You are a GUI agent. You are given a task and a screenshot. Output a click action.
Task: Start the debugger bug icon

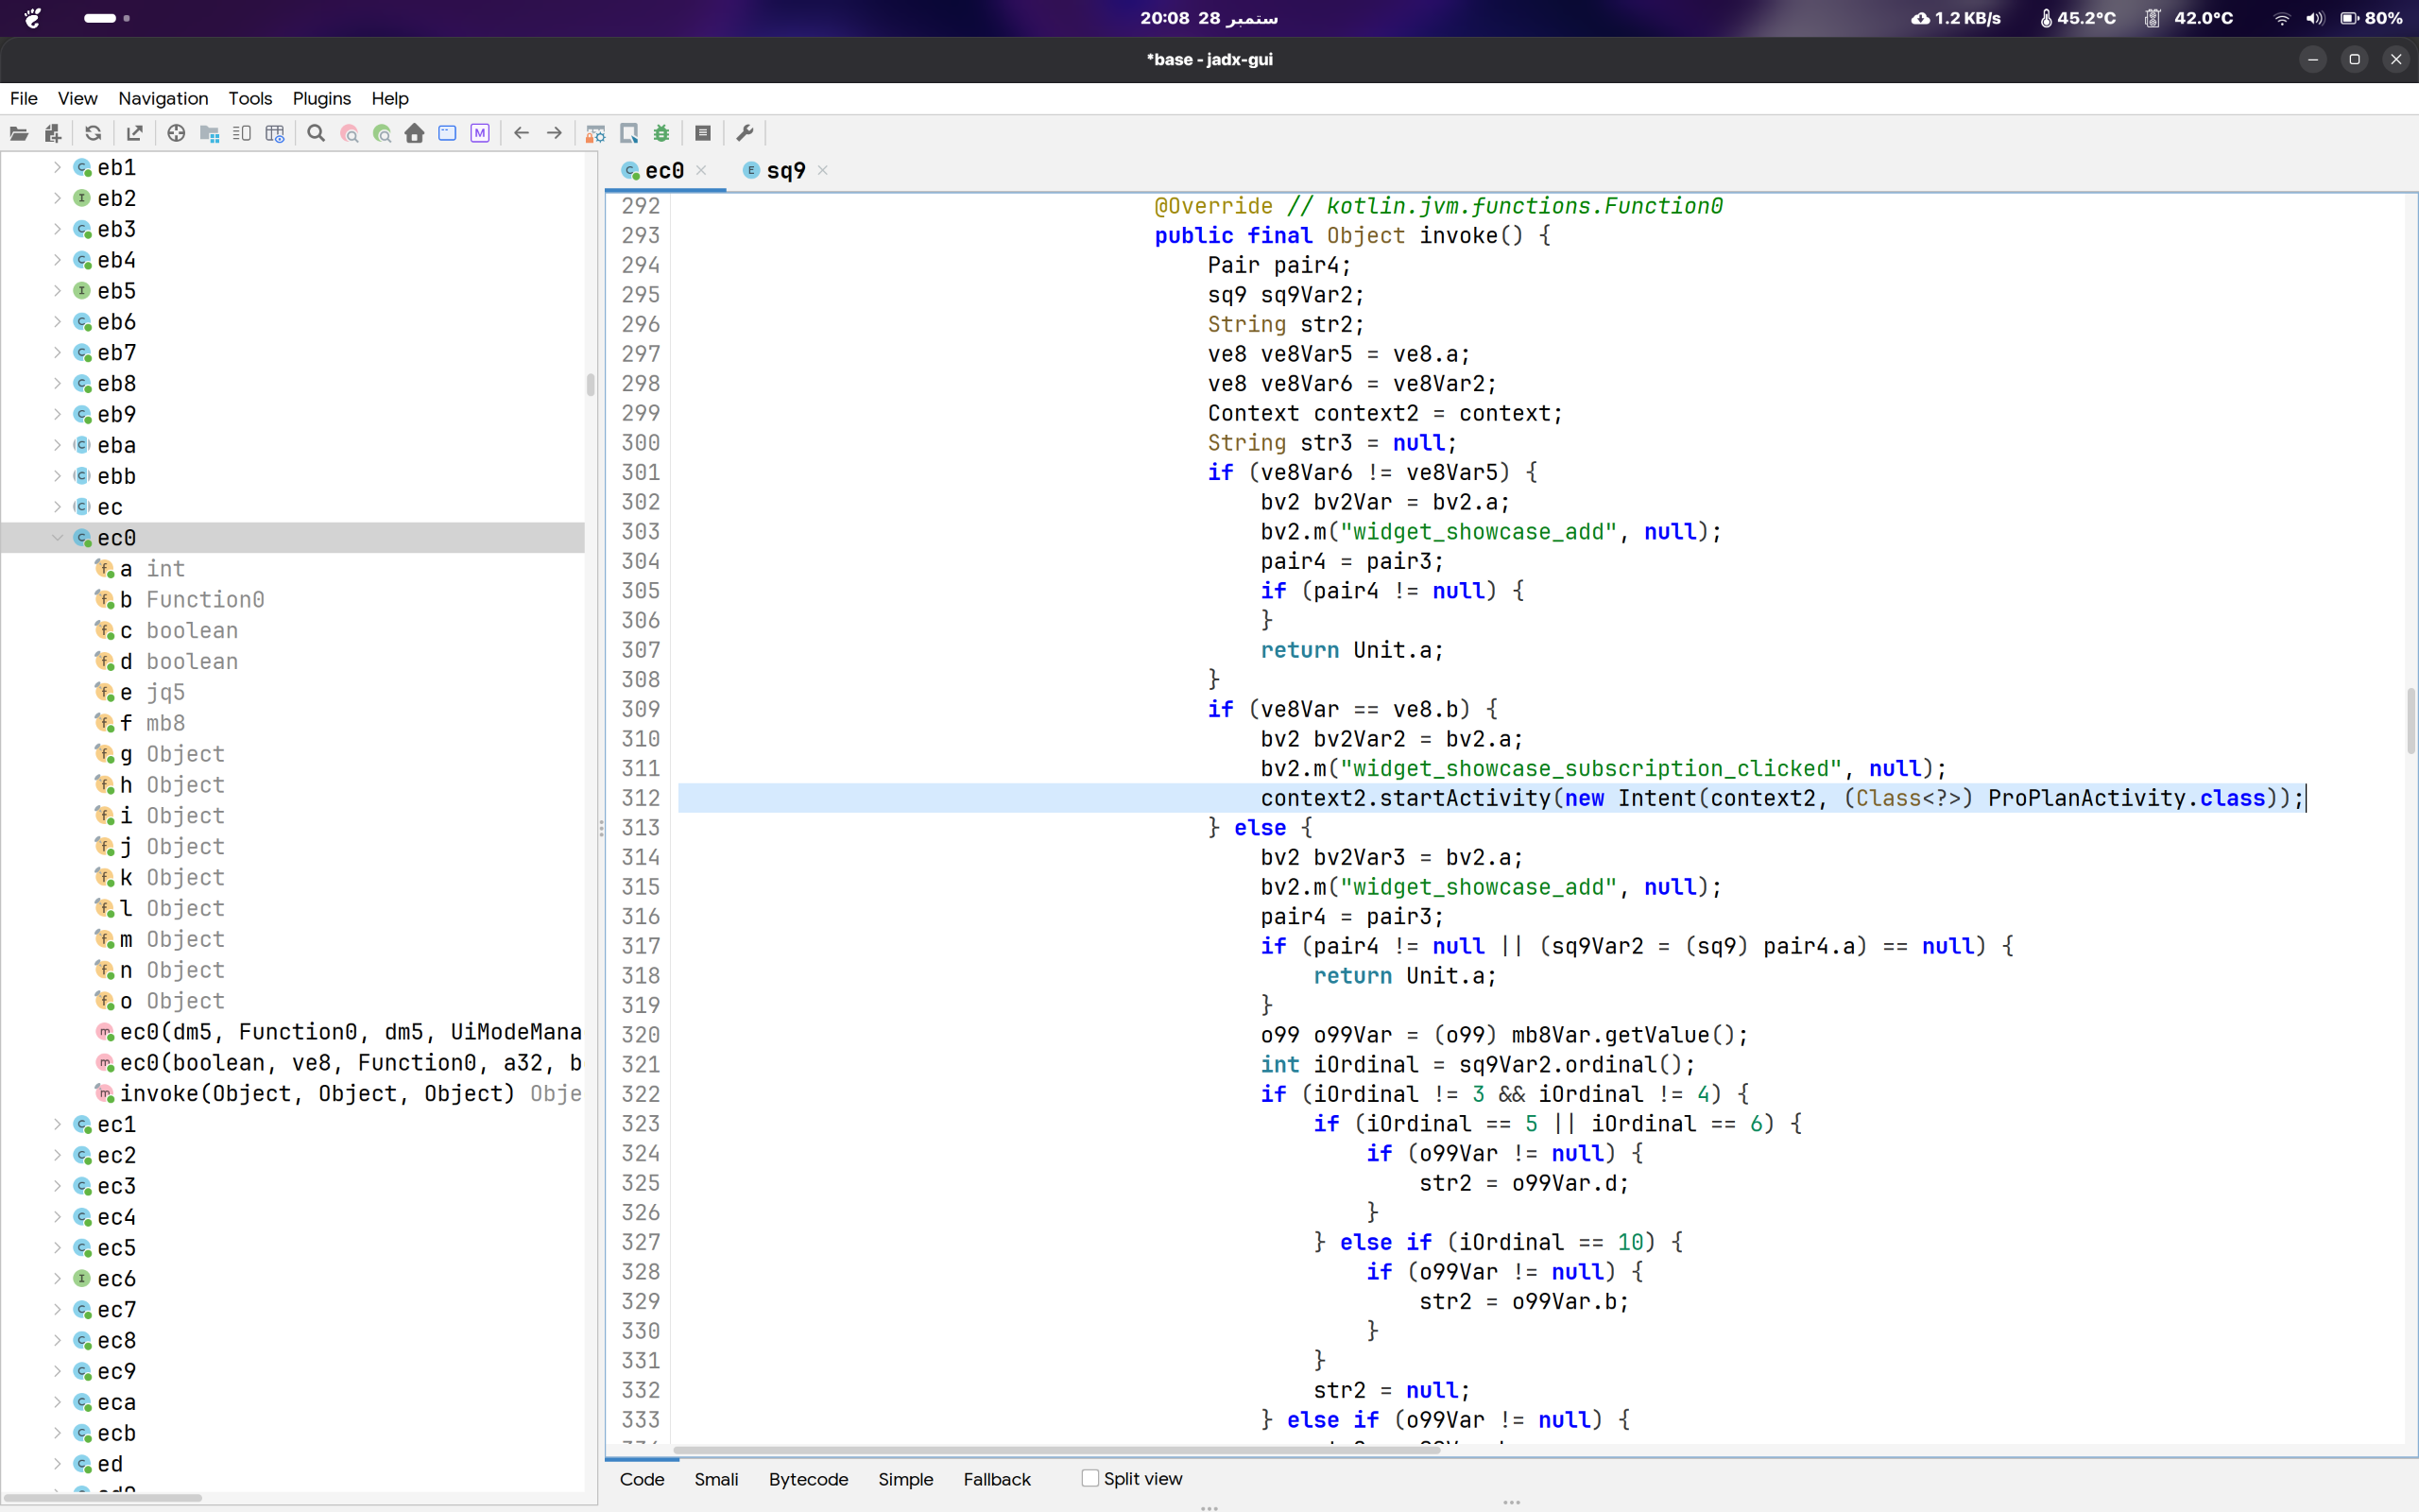pos(661,133)
